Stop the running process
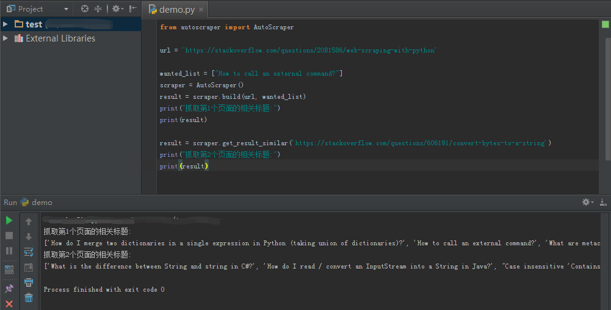The image size is (611, 310). [x=9, y=236]
